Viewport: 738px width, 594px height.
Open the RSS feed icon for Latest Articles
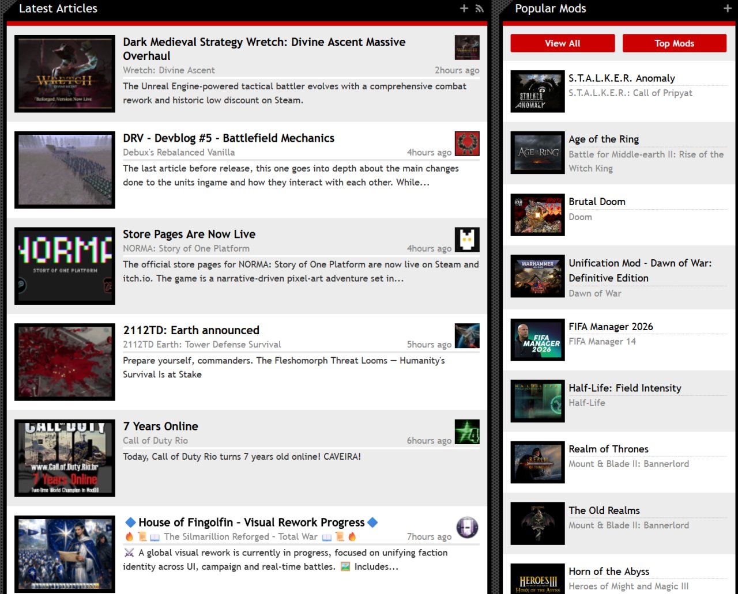(x=479, y=8)
